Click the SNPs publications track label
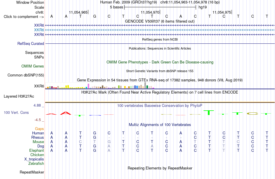Viewport: 275px width, 179px height. [x=39, y=57]
